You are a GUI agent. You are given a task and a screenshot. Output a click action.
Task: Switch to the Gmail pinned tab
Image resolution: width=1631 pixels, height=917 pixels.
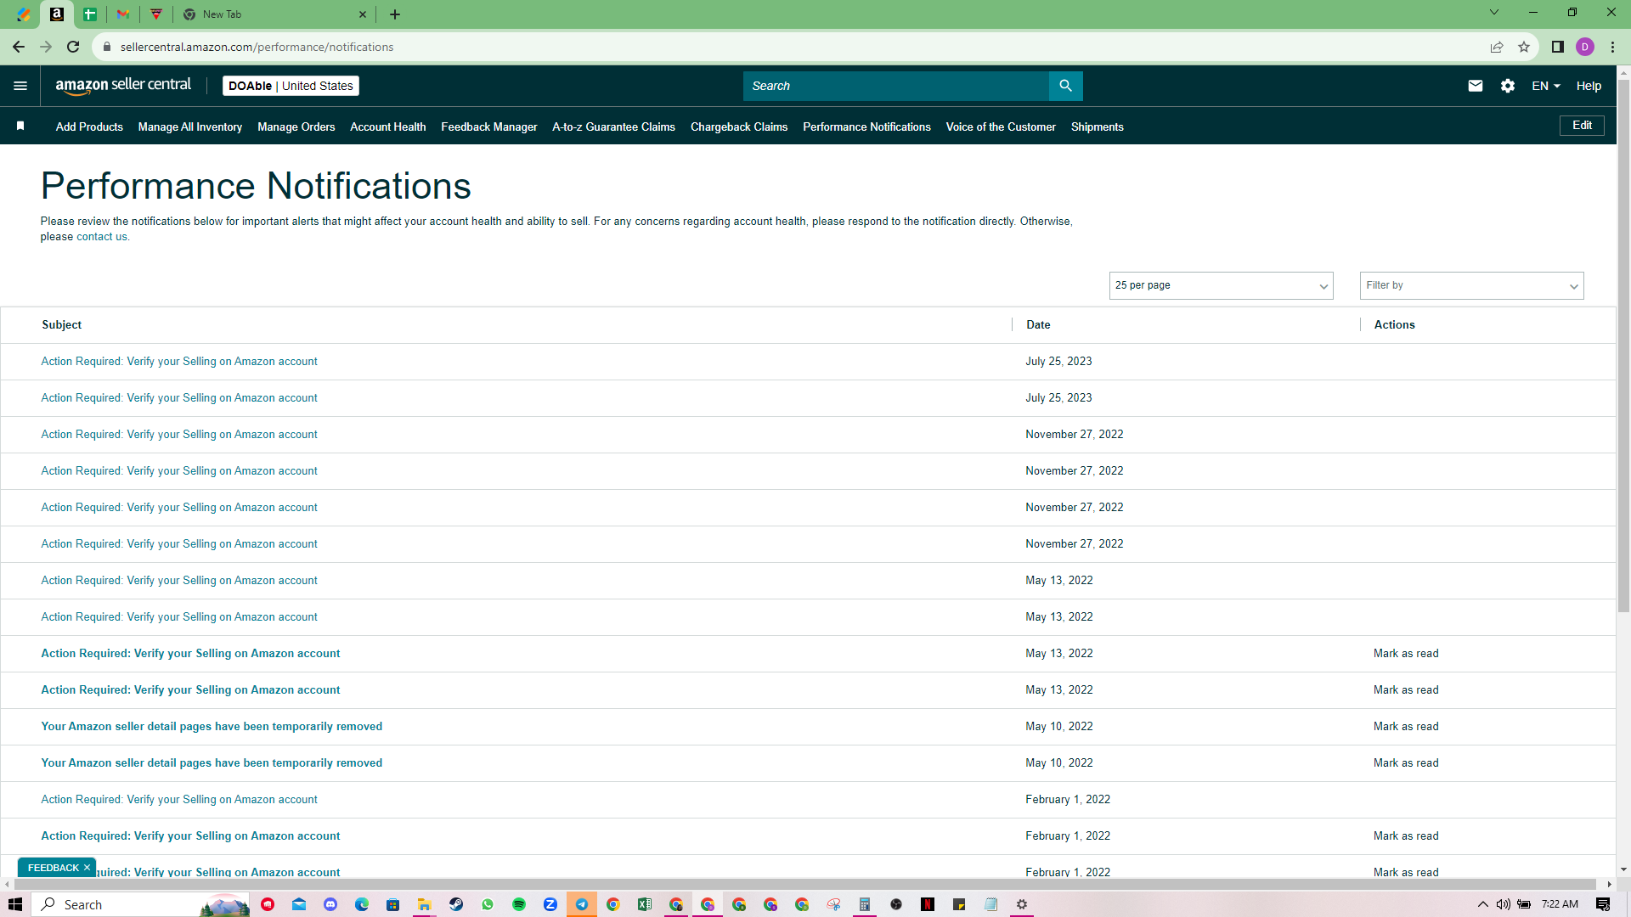pyautogui.click(x=123, y=14)
